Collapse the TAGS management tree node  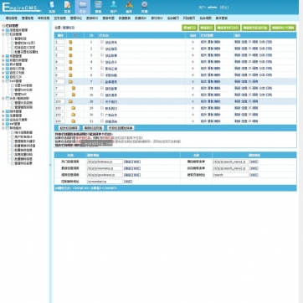point(3,81)
